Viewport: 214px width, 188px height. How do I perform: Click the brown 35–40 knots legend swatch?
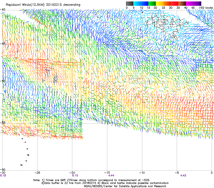182,3
